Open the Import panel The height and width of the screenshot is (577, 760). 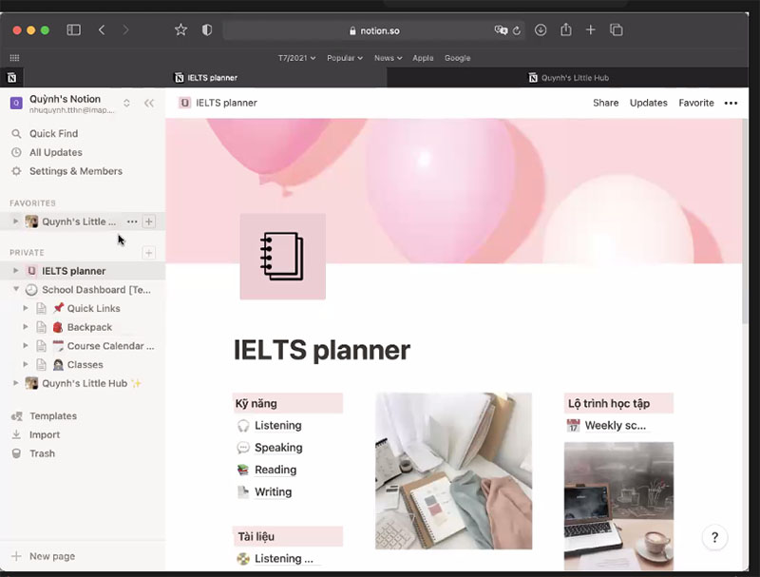(43, 434)
